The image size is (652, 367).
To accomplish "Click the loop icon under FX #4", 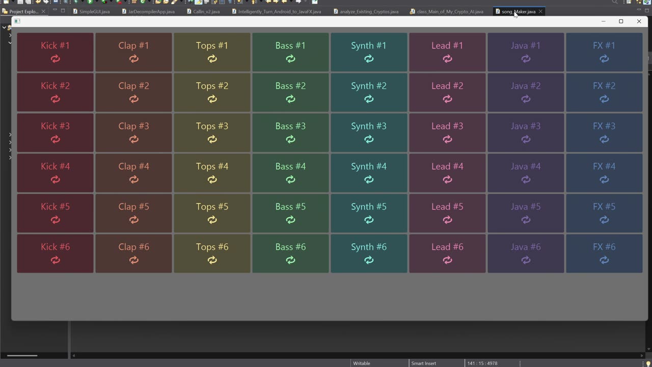I will coord(605,179).
